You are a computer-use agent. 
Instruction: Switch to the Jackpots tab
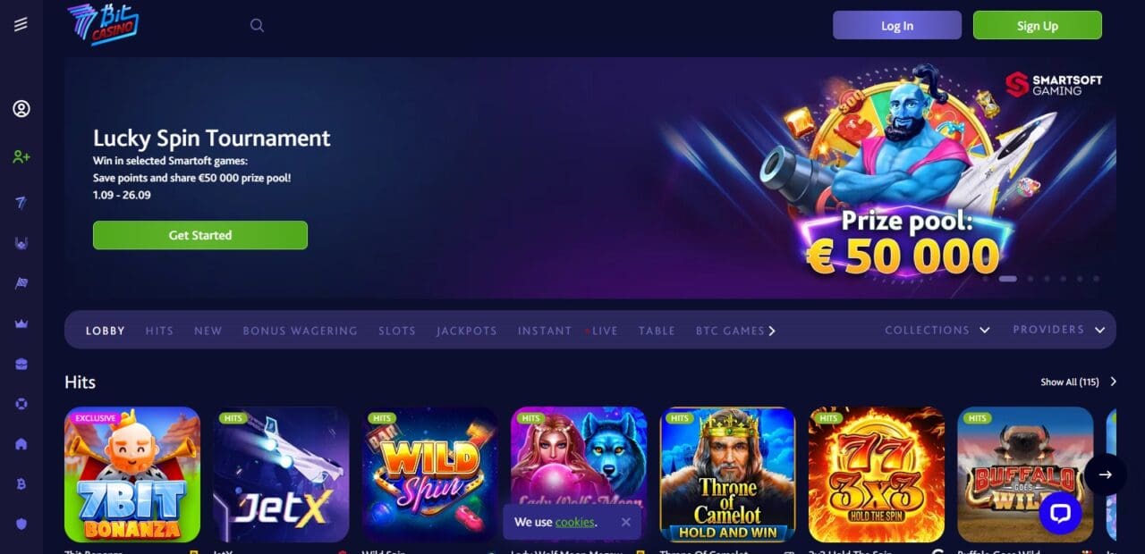[x=467, y=331]
